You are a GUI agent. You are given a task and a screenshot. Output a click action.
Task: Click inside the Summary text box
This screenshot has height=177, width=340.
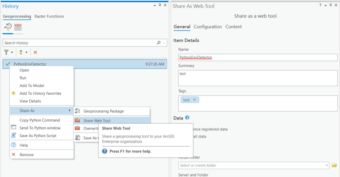258,78
